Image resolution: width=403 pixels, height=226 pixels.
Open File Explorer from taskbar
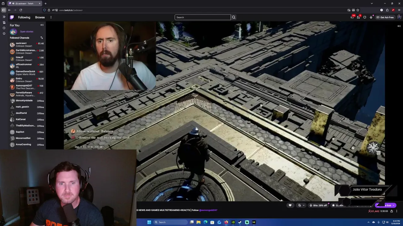pos(198,222)
